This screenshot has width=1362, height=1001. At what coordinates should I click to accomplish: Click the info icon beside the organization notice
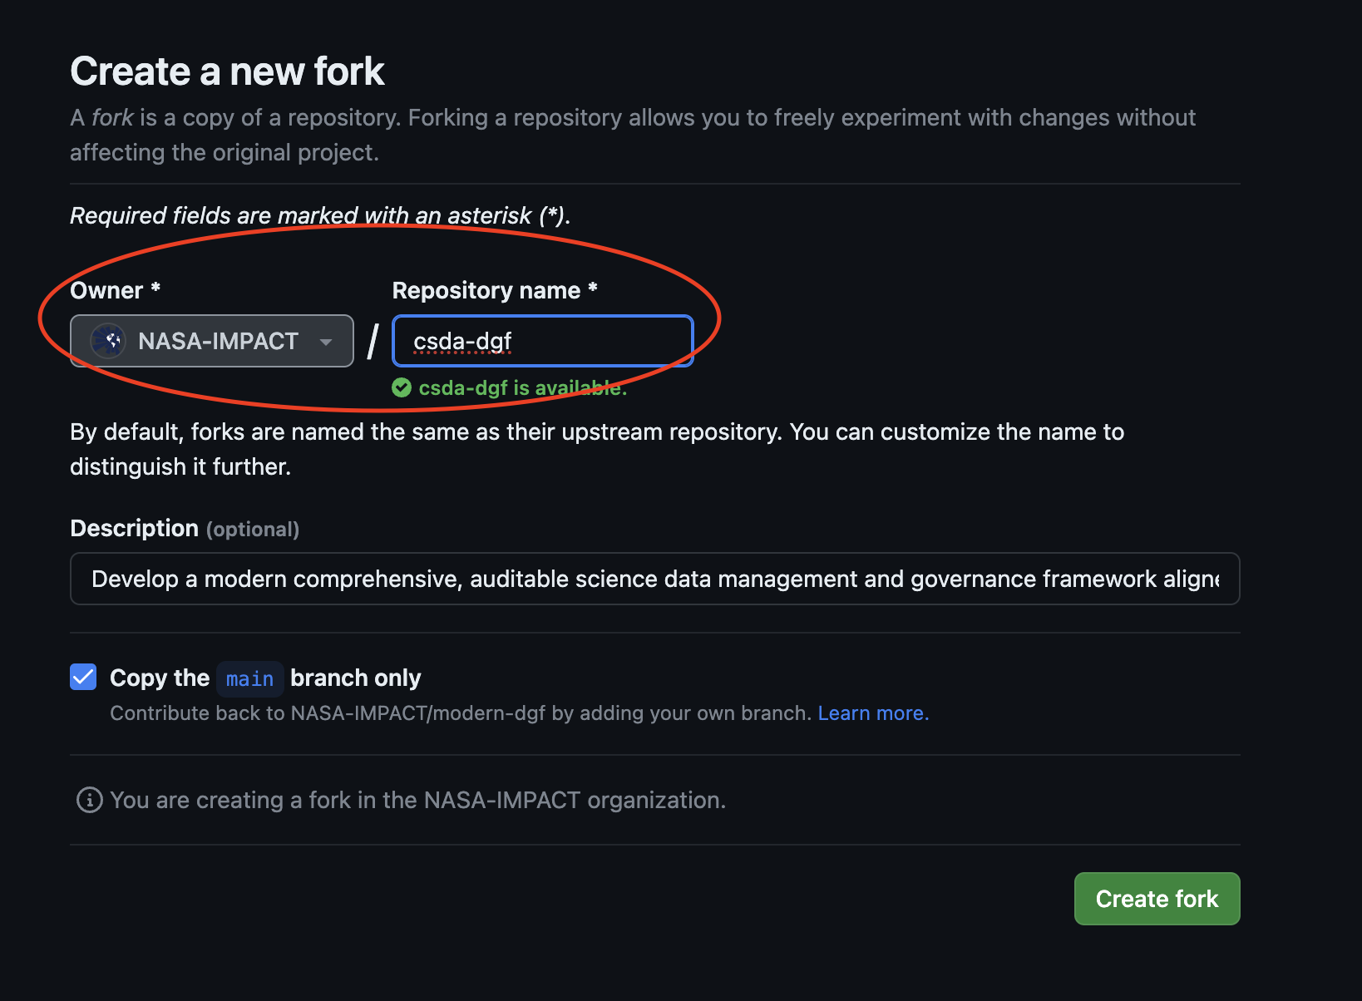[90, 800]
